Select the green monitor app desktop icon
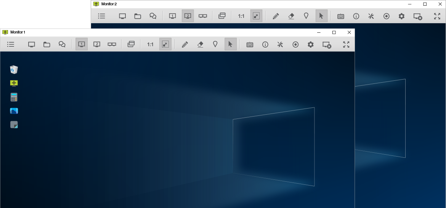This screenshot has width=446, height=208. click(x=14, y=83)
